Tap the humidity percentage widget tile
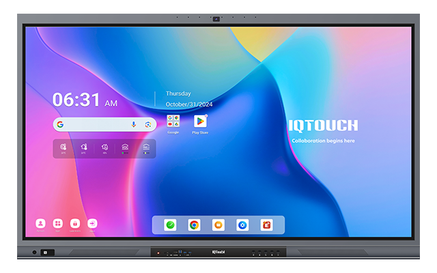 104,147
